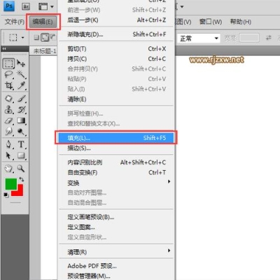The image size is (280, 280).
Task: Launch Adobe Bridge from Br icon
Action: pyautogui.click(x=26, y=6)
